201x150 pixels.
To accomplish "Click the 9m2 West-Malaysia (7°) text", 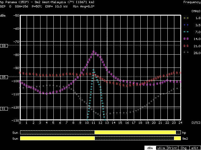I will [55, 2].
